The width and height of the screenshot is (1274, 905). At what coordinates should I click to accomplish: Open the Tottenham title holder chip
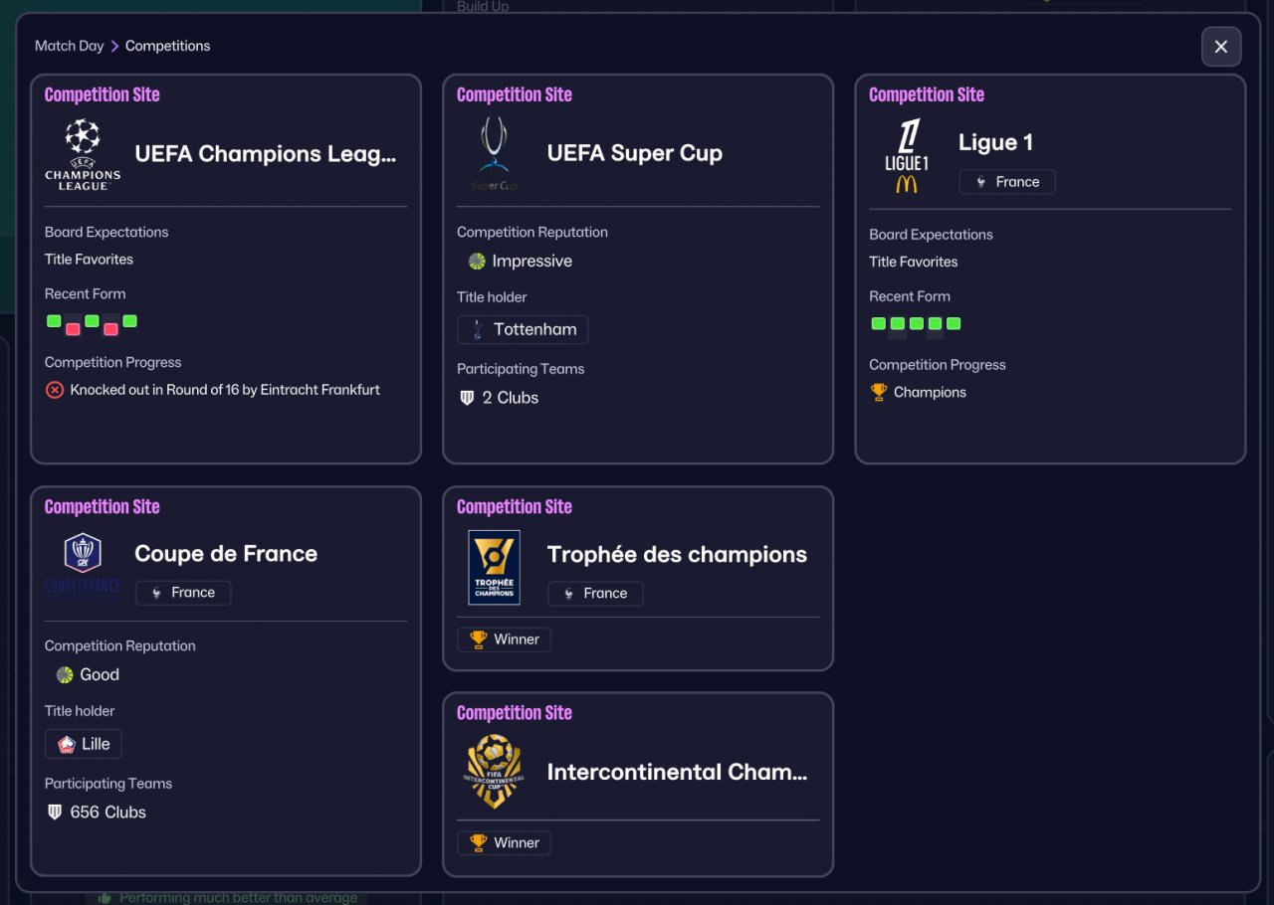pyautogui.click(x=523, y=330)
